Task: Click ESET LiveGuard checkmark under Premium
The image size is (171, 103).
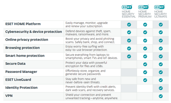Action: 145,80
